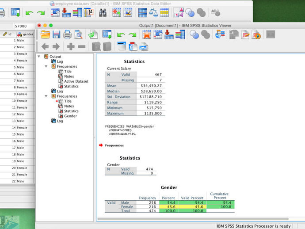Viewport: 305px width, 229px height.
Task: Open file folder icon in Viewer toolbar
Action: coord(45,34)
